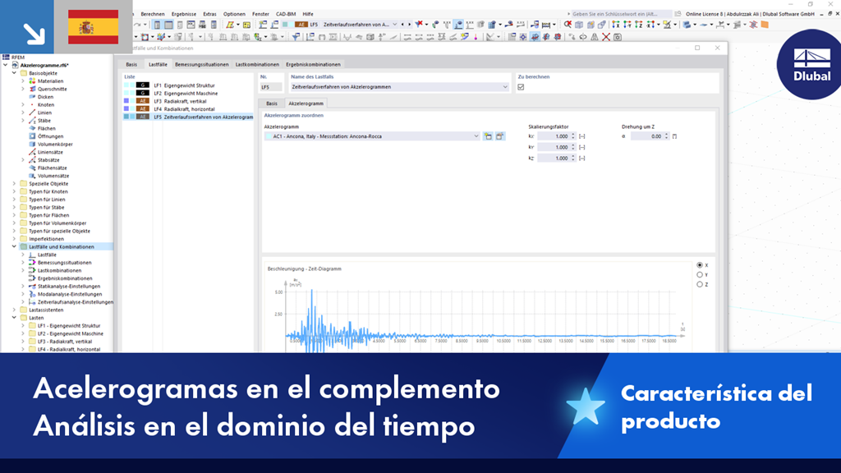Click the first table view toolbar icon
The image size is (841, 473).
(x=157, y=25)
